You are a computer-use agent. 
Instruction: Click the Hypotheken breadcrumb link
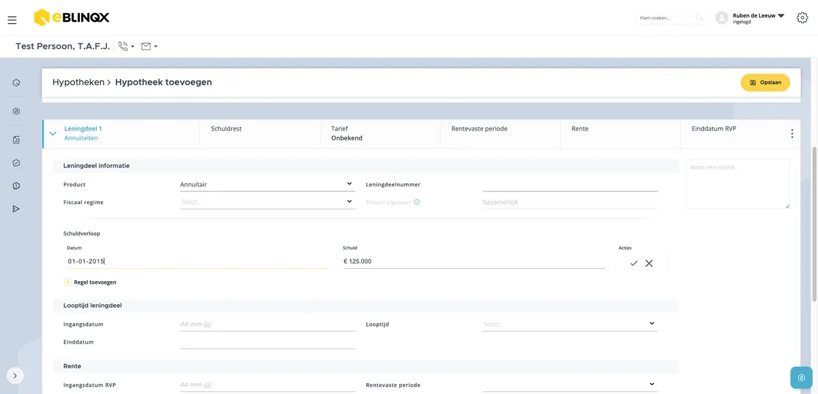pos(78,82)
